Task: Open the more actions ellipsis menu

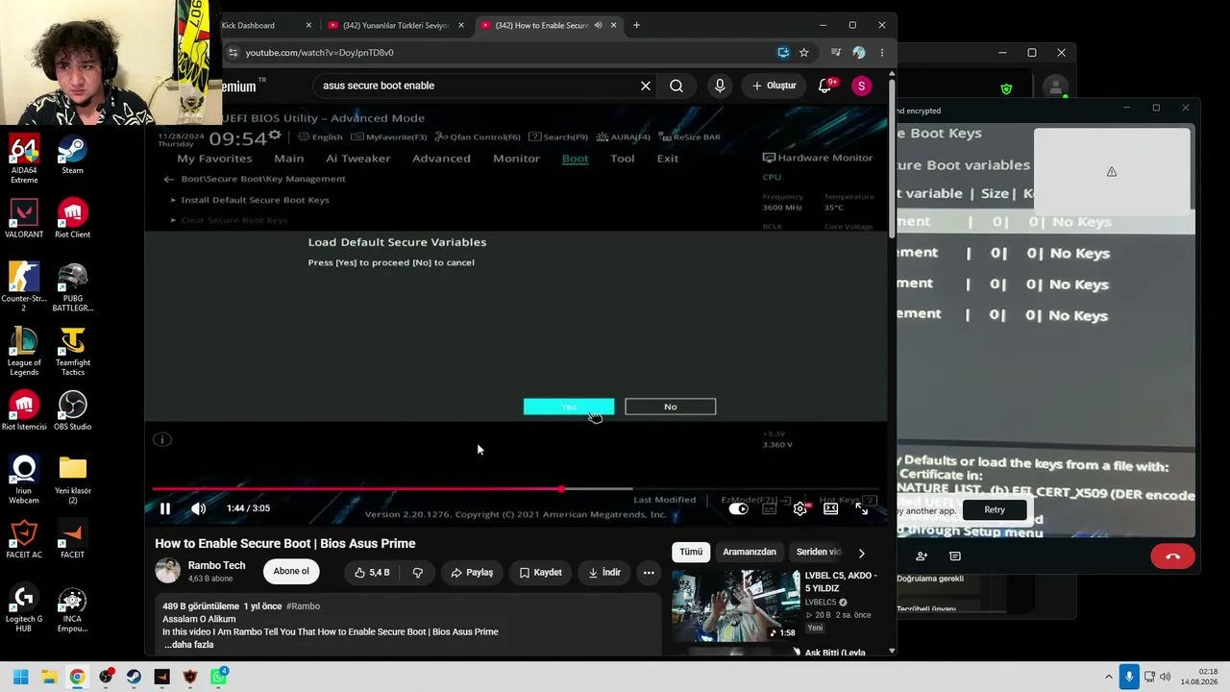Action: tap(649, 572)
